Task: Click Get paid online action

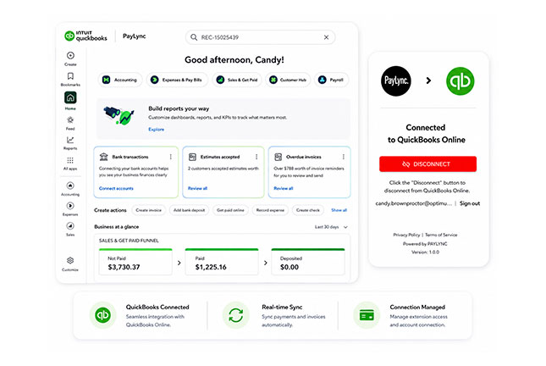Action: (x=230, y=210)
